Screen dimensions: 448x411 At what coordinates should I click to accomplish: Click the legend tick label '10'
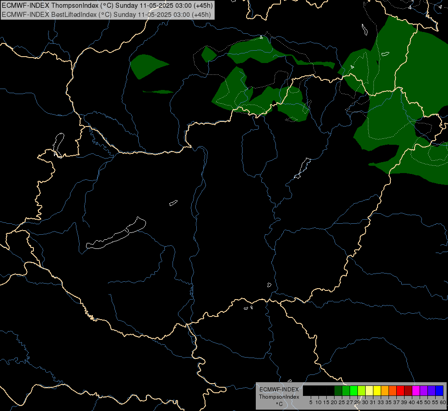318,402
